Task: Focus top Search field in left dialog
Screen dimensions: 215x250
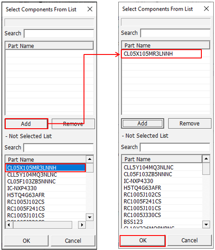Action: click(x=59, y=33)
